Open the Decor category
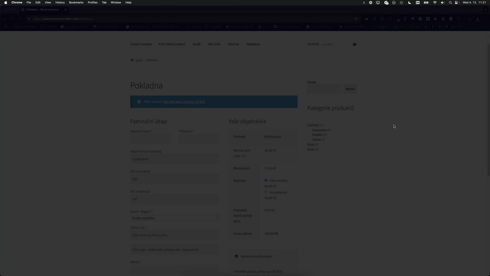 (x=311, y=144)
